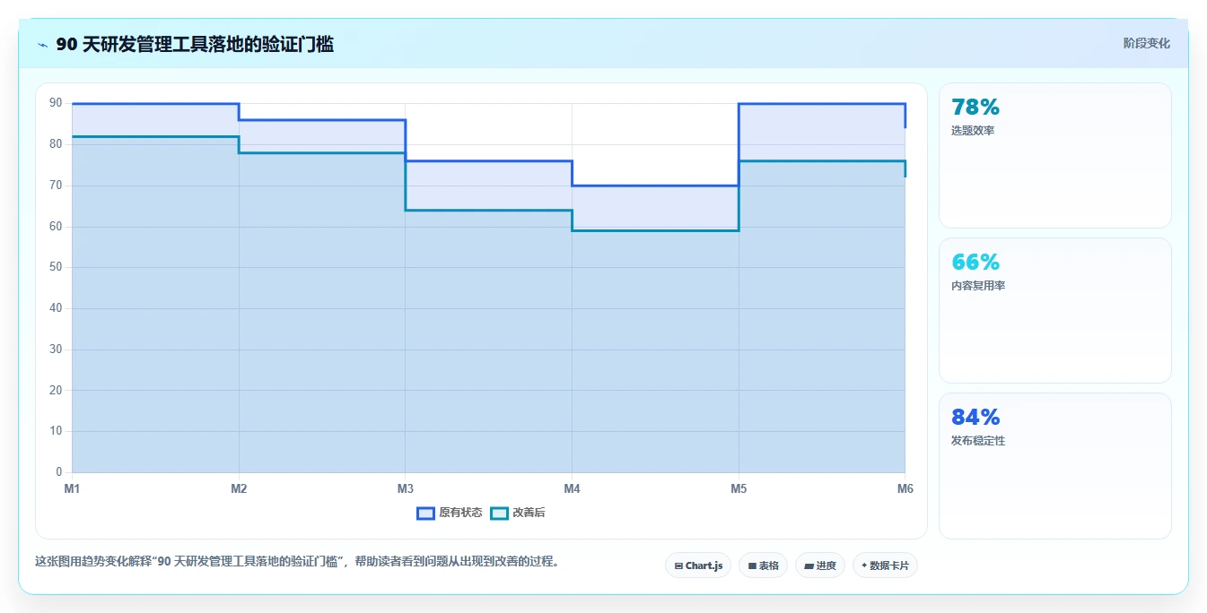Open the 66% 内容复用率 card

point(1054,310)
